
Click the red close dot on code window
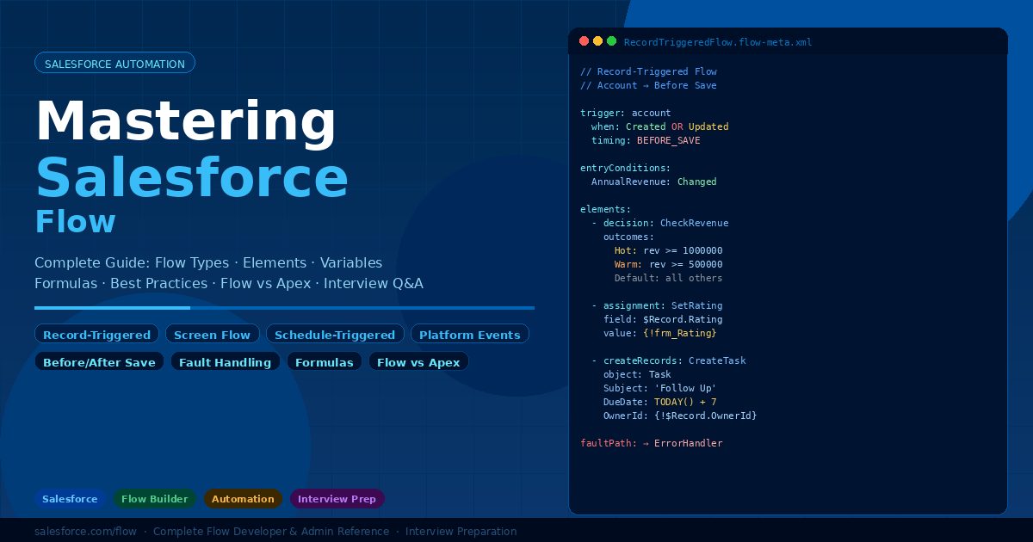coord(585,41)
